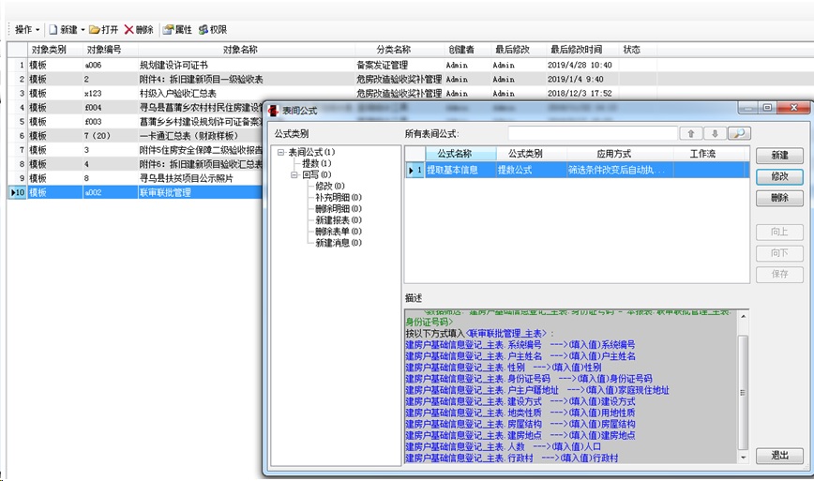Click the up arrow icon beside search box

pyautogui.click(x=689, y=134)
